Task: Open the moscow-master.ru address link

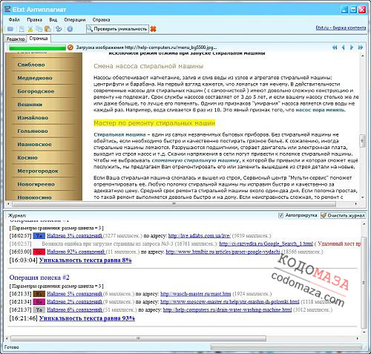Action: click(230, 302)
